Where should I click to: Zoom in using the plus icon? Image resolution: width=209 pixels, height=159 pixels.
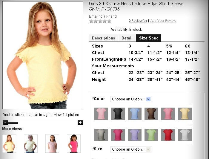pyautogui.click(x=80, y=123)
